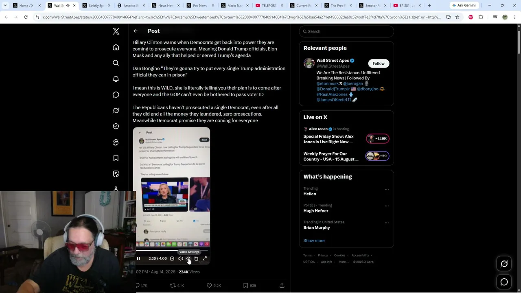The height and width of the screenshot is (293, 521).
Task: Open Grok from the left sidebar
Action: [x=116, y=111]
